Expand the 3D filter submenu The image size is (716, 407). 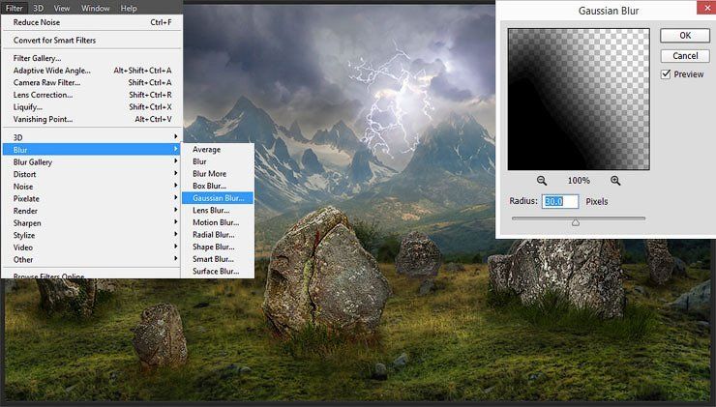pyautogui.click(x=92, y=137)
